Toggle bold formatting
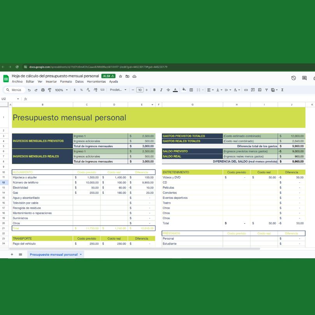This screenshot has width=315, height=315. 154,90
